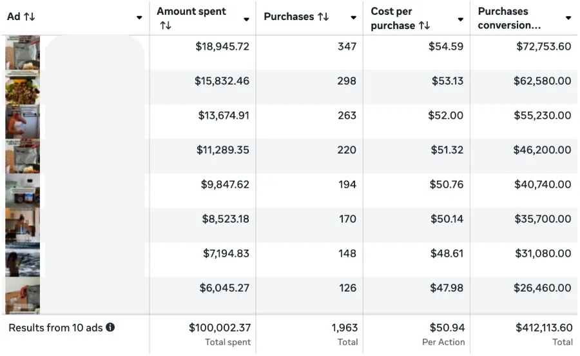The height and width of the screenshot is (356, 580).
Task: Click the Purchases conversion column header
Action: click(x=509, y=18)
